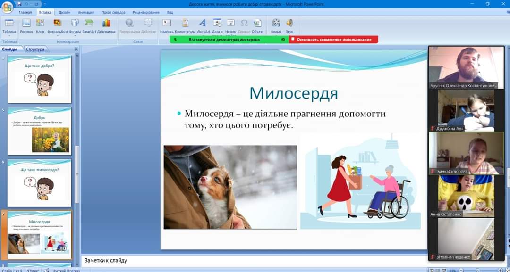Start slide show from status bar icon
This screenshot has width=510, height=272.
point(444,270)
